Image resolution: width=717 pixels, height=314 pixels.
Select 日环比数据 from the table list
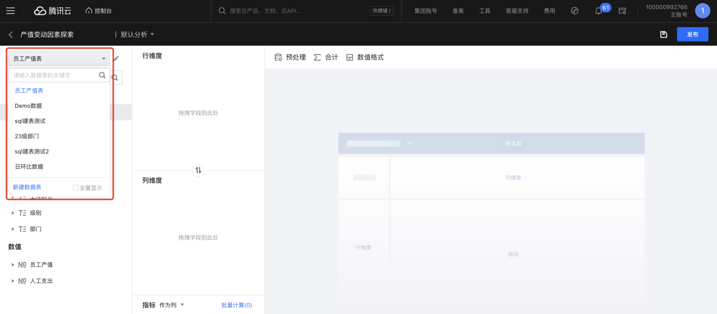[x=29, y=167]
